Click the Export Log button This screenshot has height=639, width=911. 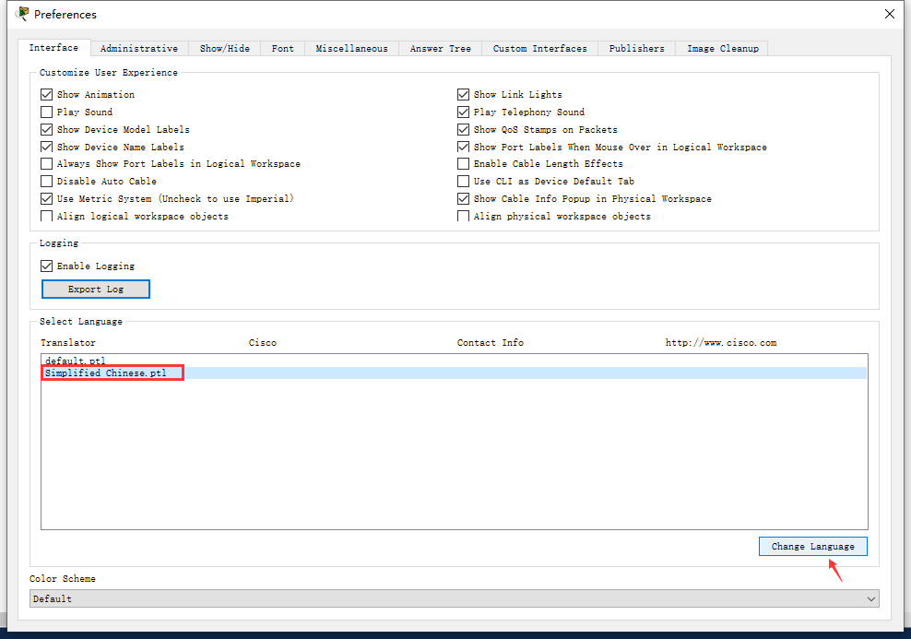tap(96, 290)
